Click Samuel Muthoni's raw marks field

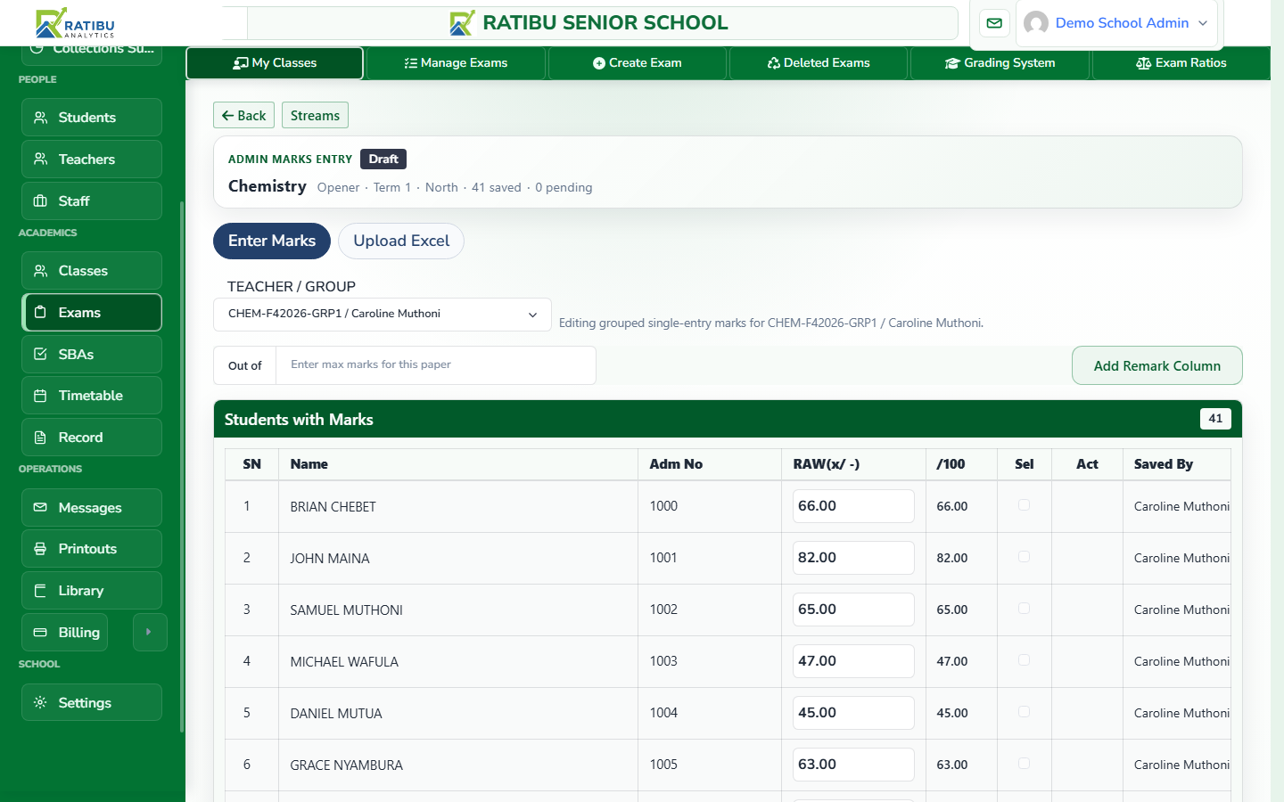[x=853, y=610]
